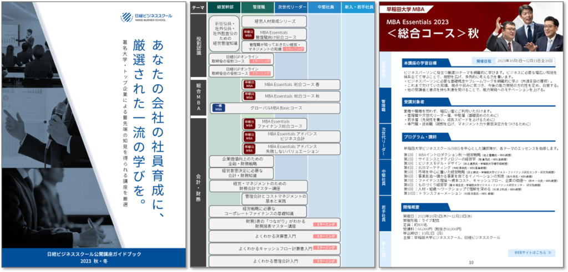Open グローバルMBA Basicコース box
This screenshot has height=272, width=568.
[275, 108]
